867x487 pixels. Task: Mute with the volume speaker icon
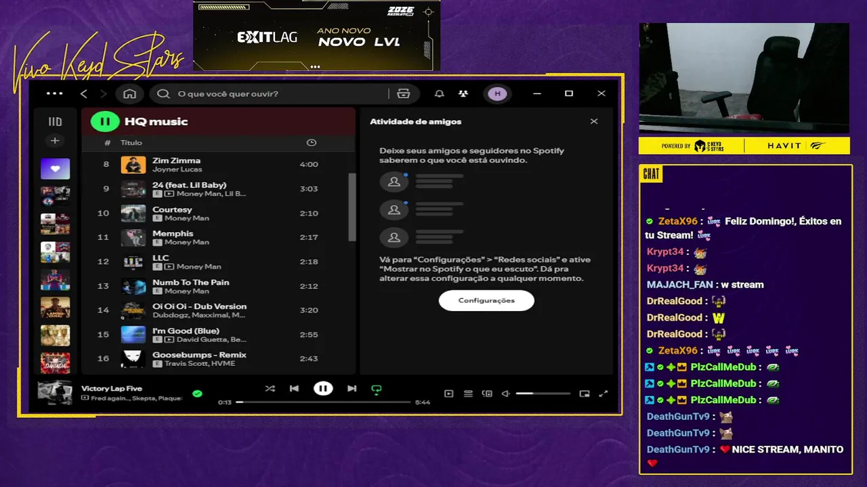(505, 394)
